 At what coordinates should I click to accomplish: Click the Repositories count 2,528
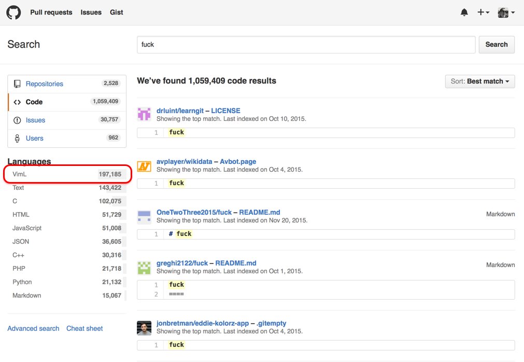click(x=111, y=83)
